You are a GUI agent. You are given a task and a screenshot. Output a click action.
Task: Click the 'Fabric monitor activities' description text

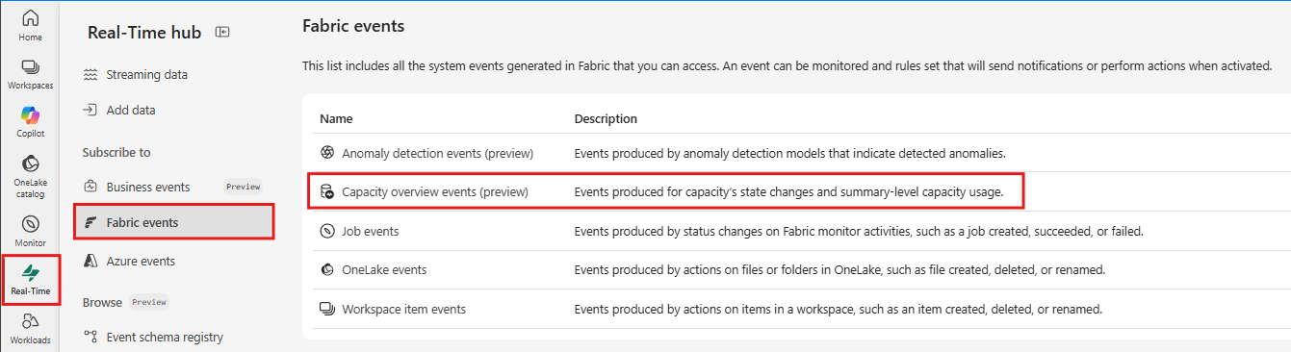[x=858, y=231]
